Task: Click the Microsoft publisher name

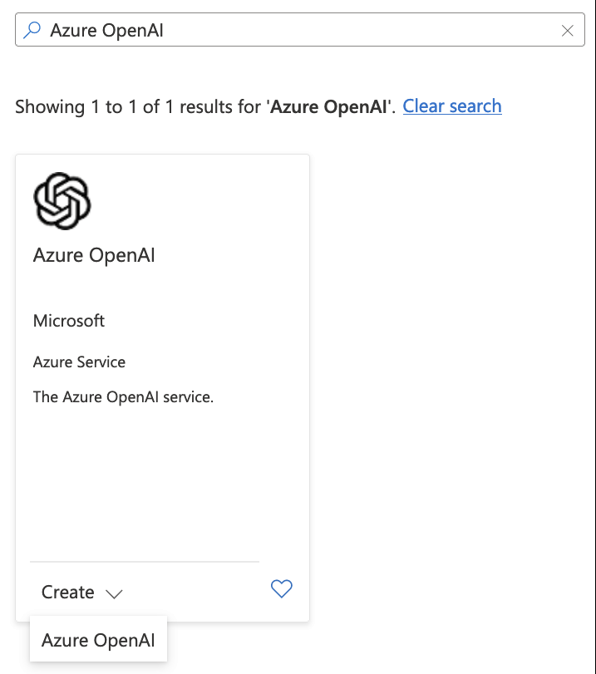Action: (69, 321)
